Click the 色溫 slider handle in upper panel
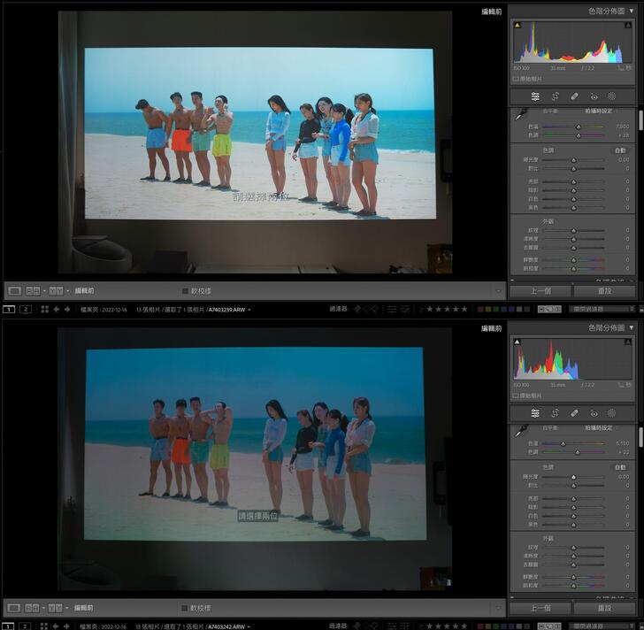 point(579,126)
